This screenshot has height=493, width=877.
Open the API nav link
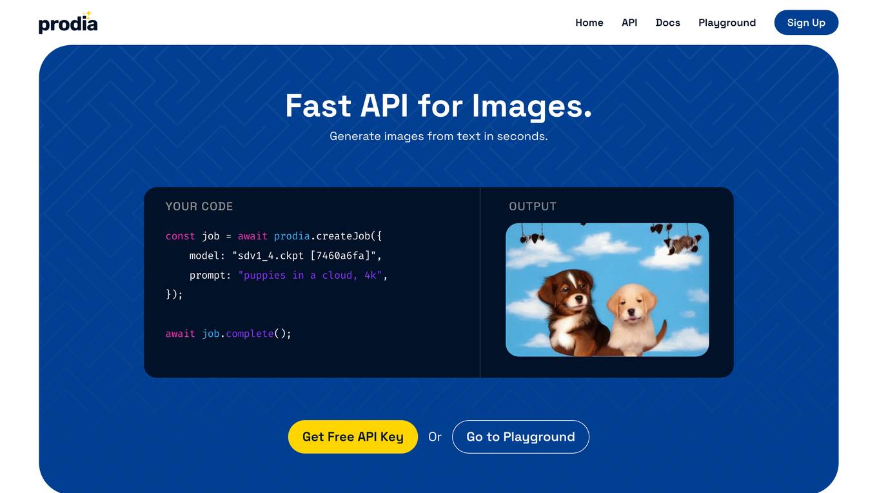pyautogui.click(x=629, y=23)
